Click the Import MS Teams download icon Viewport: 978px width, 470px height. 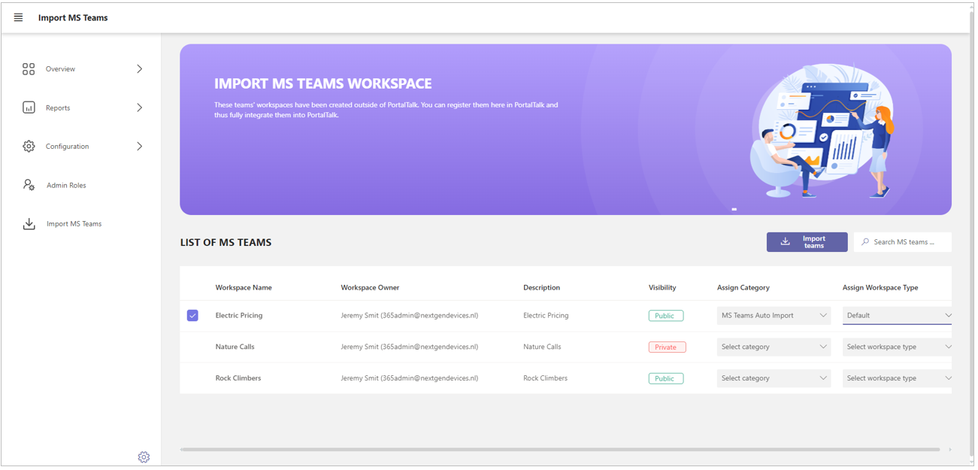click(x=29, y=224)
